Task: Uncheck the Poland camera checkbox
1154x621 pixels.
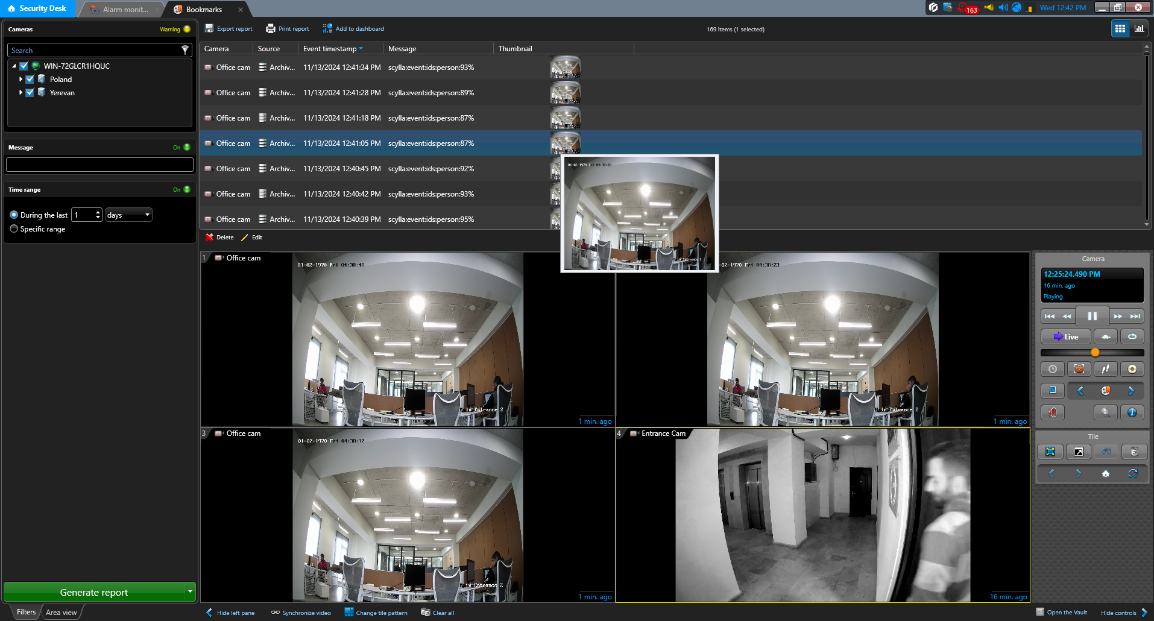Action: click(x=30, y=79)
